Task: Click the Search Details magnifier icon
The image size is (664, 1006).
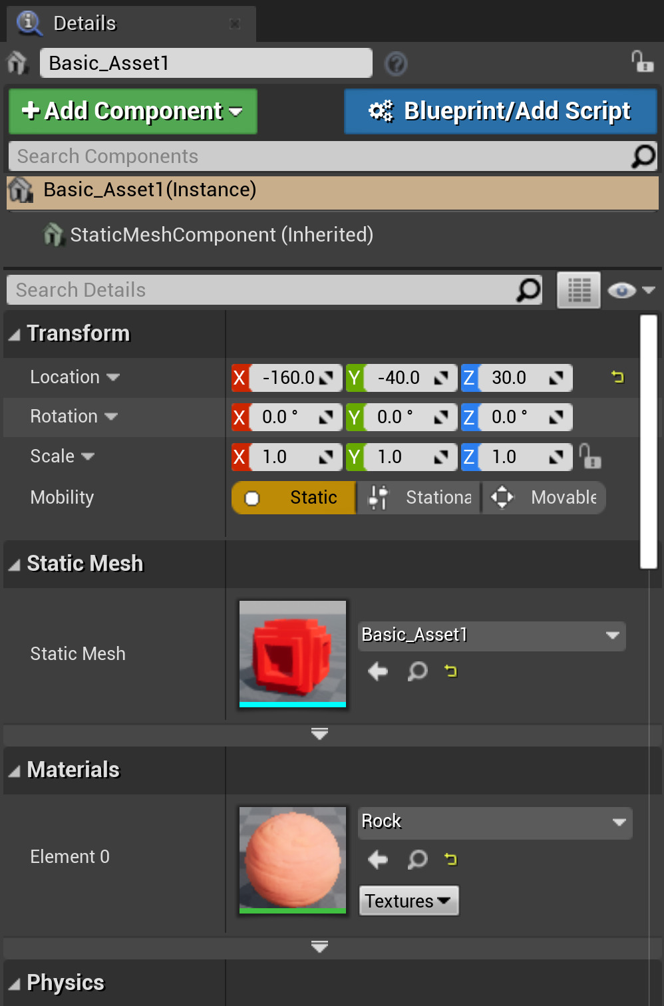Action: click(526, 290)
